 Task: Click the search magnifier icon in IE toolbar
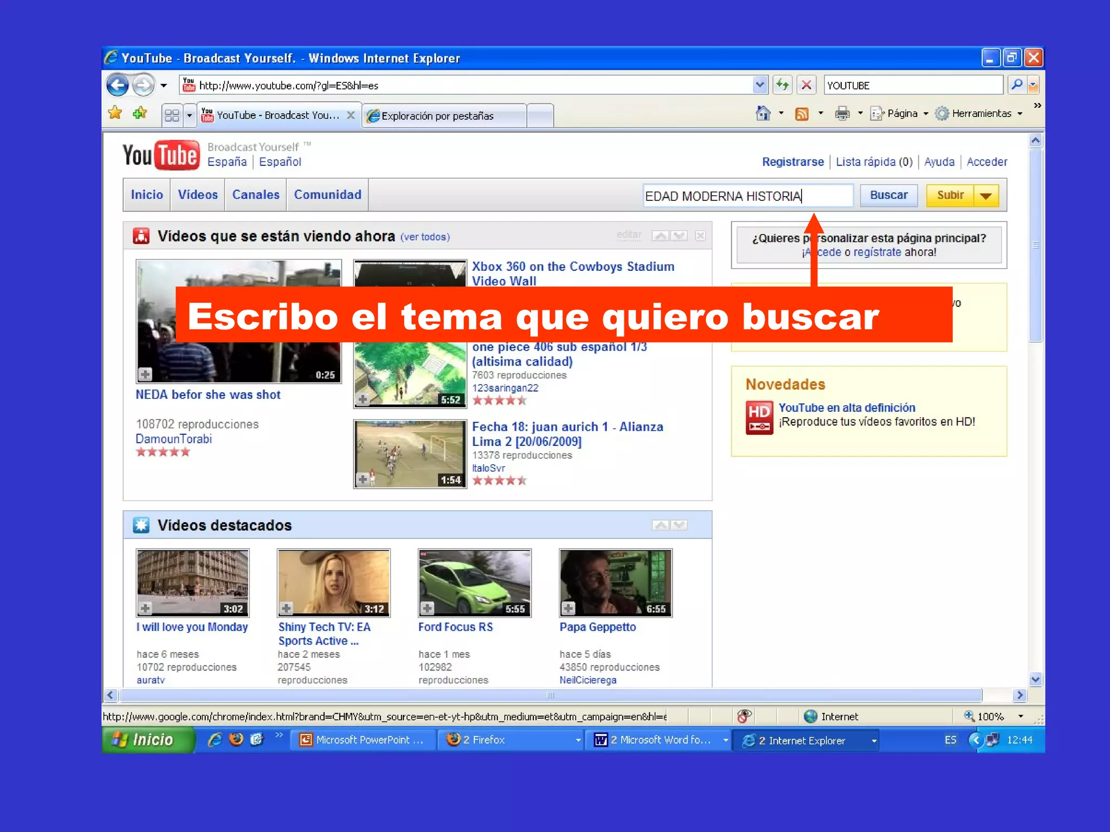pos(1017,85)
